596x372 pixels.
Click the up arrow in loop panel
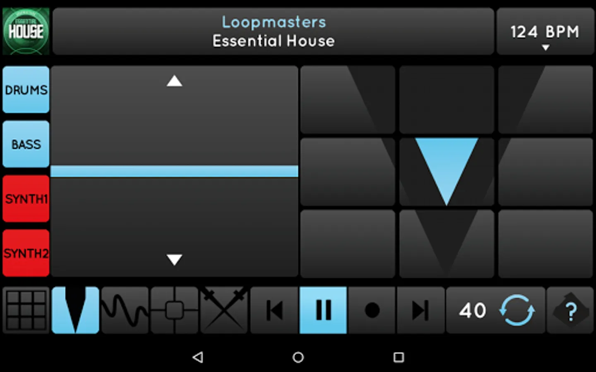click(x=174, y=81)
